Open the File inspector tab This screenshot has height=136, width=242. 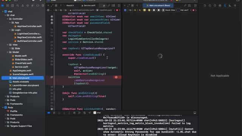pyautogui.click(x=205, y=6)
